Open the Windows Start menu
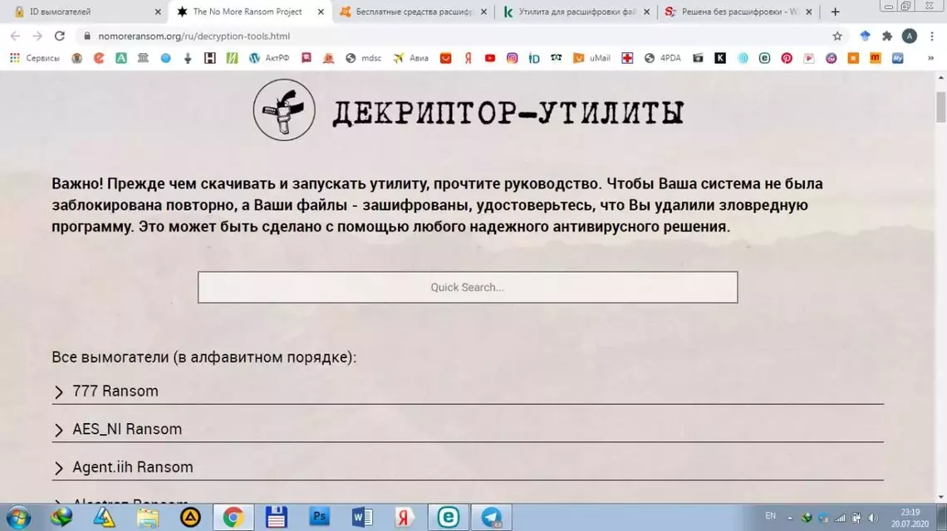This screenshot has width=947, height=531. click(18, 518)
